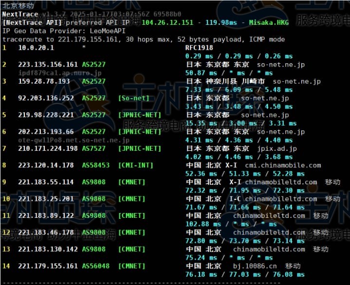Click the [CMI-INT] tag on hop 8

coord(135,165)
